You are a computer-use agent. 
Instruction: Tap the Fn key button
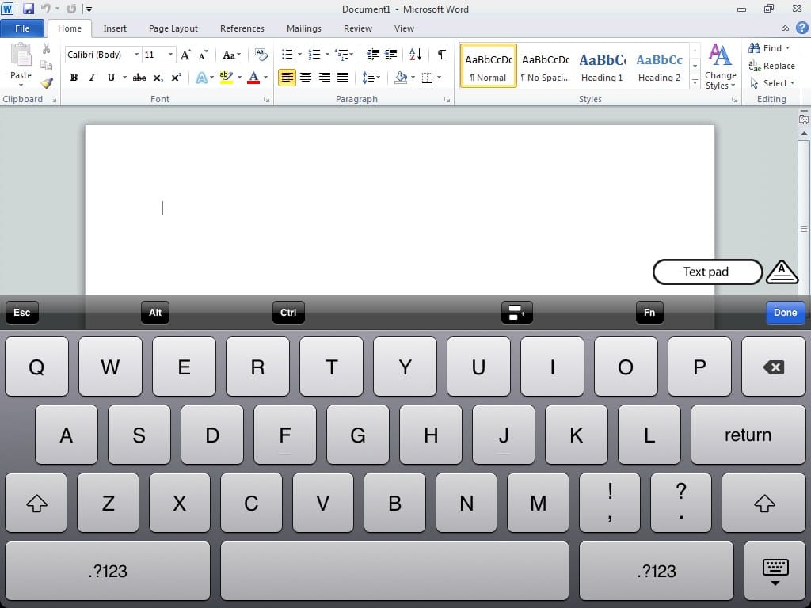649,312
